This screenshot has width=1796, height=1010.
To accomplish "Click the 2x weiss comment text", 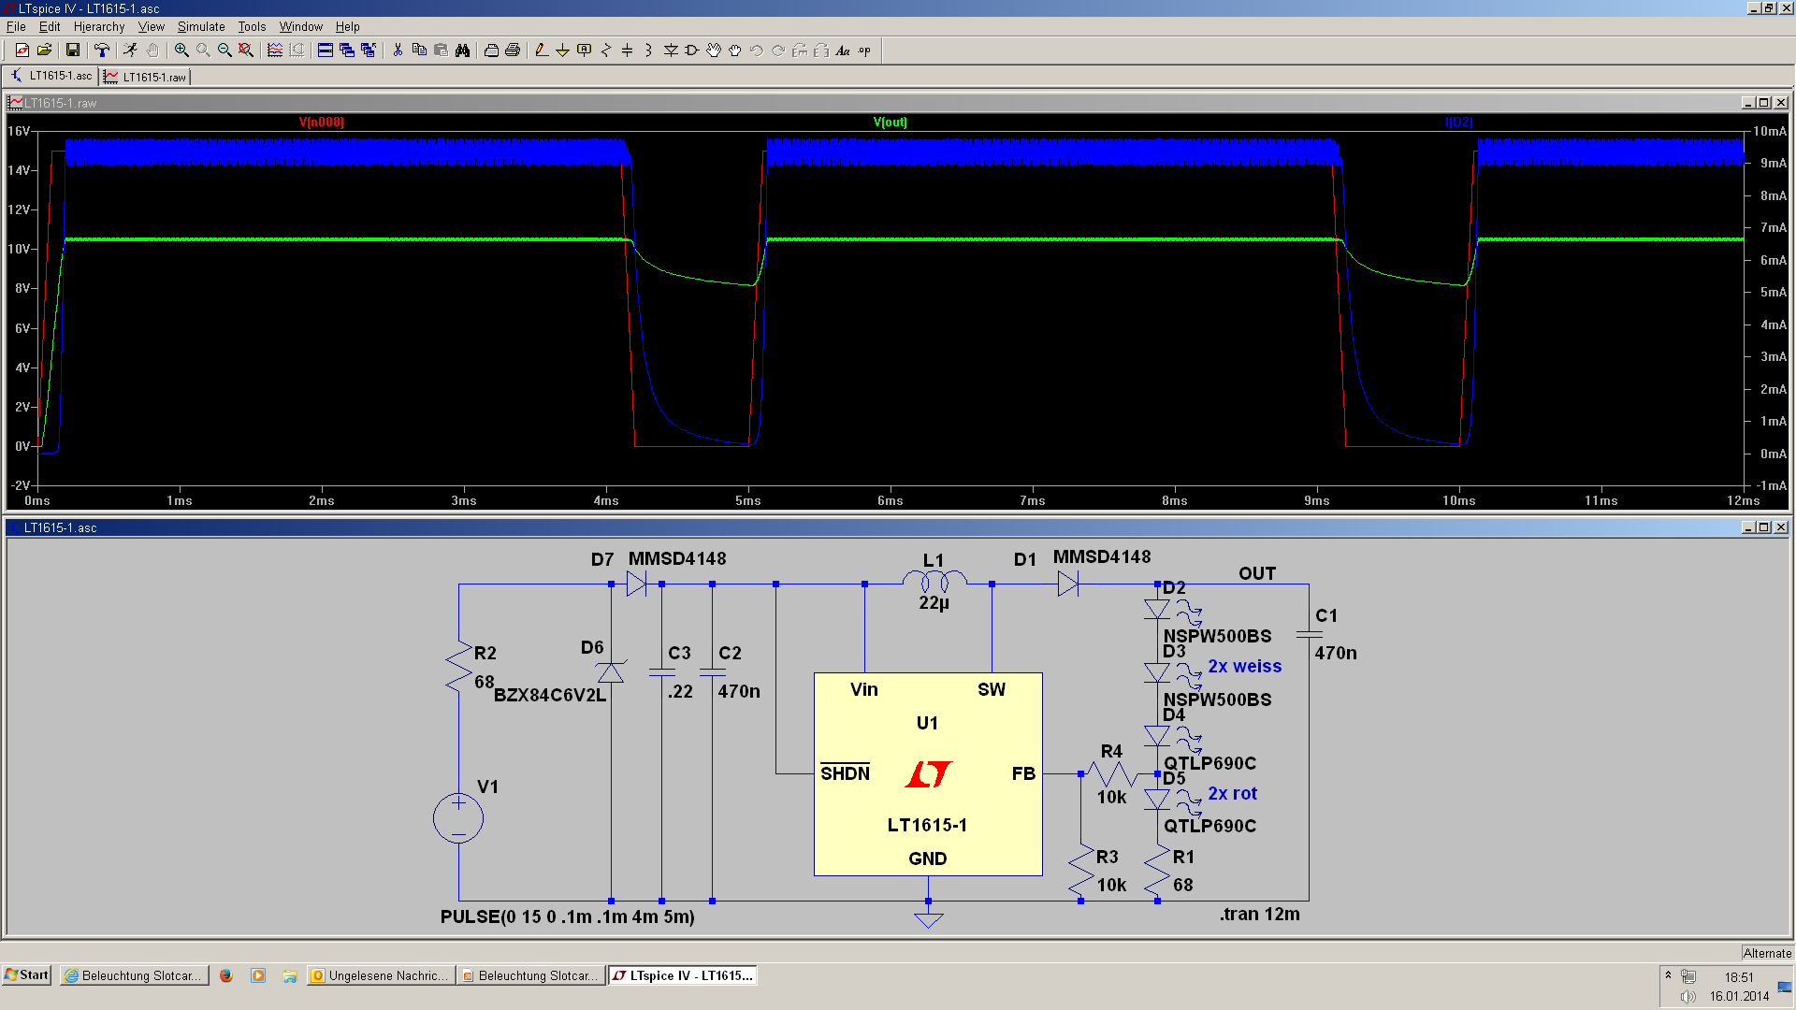I will (x=1244, y=667).
